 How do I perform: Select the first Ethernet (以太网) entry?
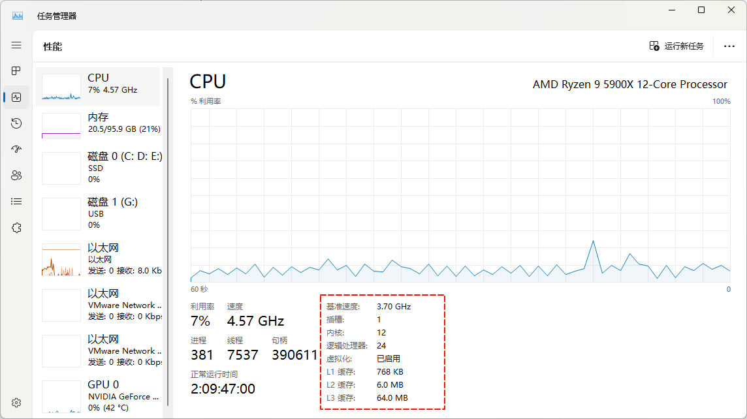(98, 259)
